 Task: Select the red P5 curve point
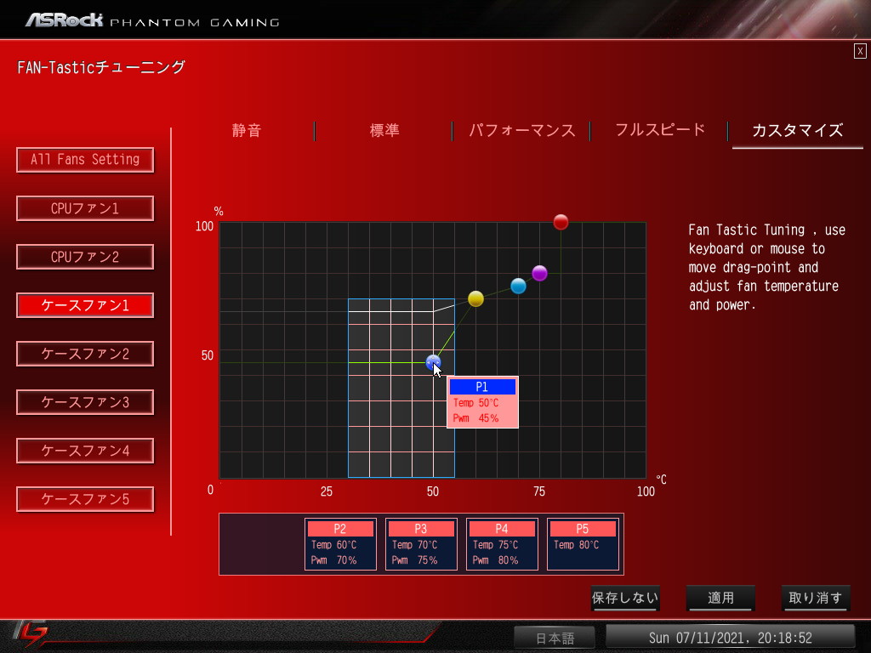point(561,222)
